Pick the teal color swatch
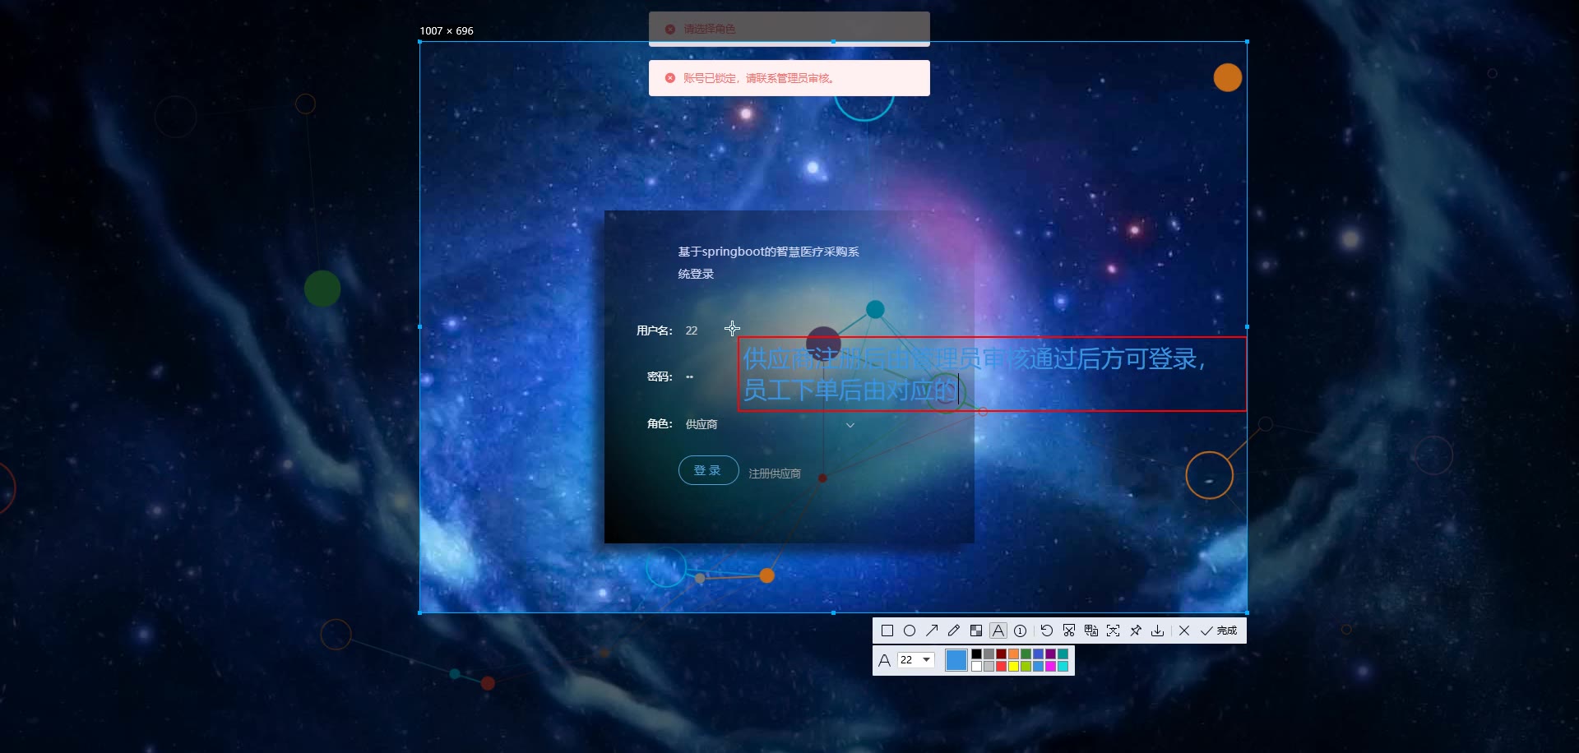Image resolution: width=1579 pixels, height=753 pixels. [x=1063, y=654]
